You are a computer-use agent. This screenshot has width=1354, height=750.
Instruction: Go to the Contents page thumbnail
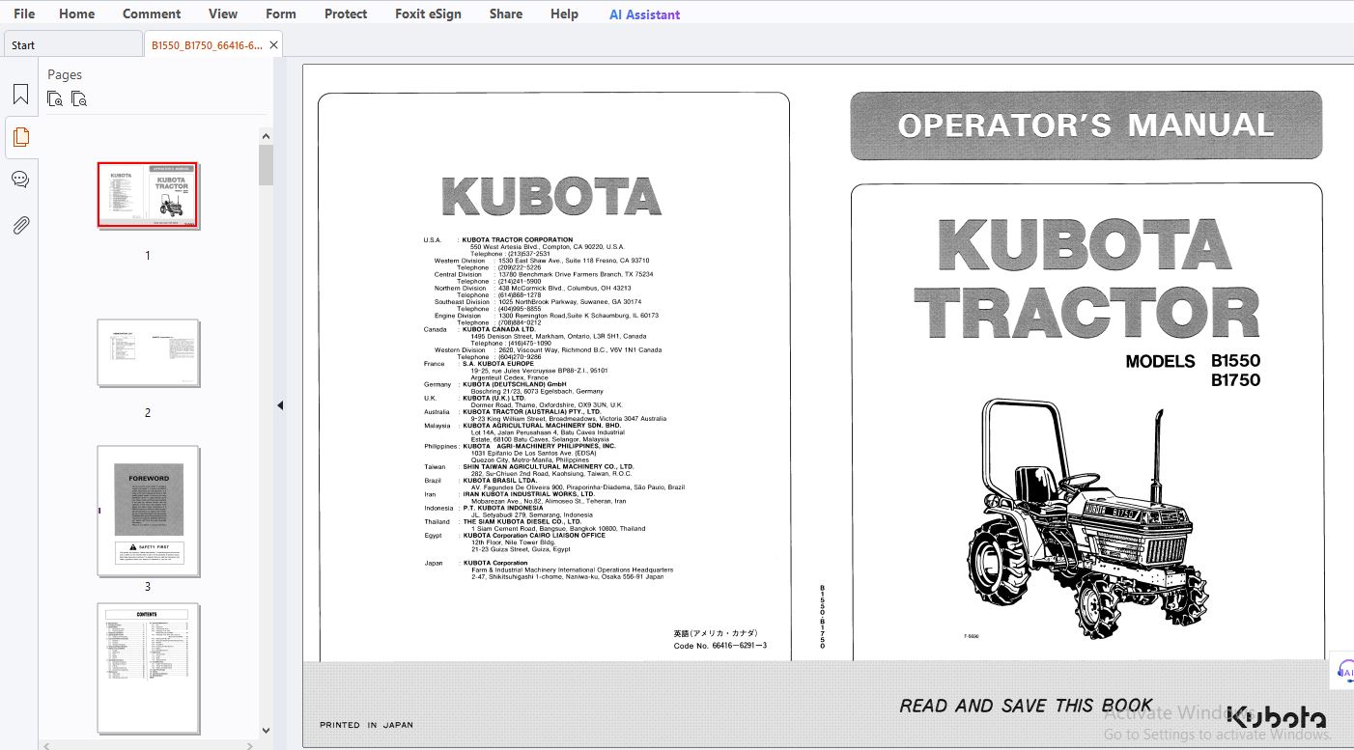148,667
